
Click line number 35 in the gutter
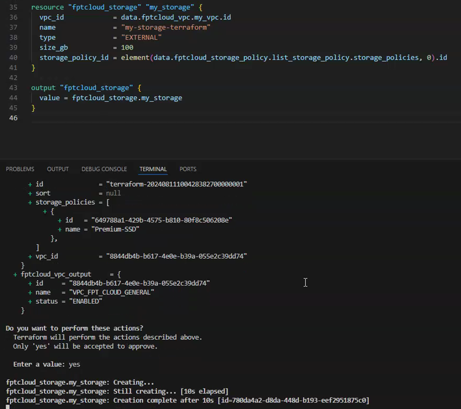(13, 7)
